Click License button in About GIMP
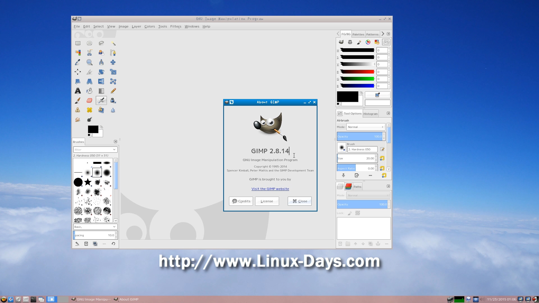Viewport: 539px width, 303px height. tap(267, 201)
